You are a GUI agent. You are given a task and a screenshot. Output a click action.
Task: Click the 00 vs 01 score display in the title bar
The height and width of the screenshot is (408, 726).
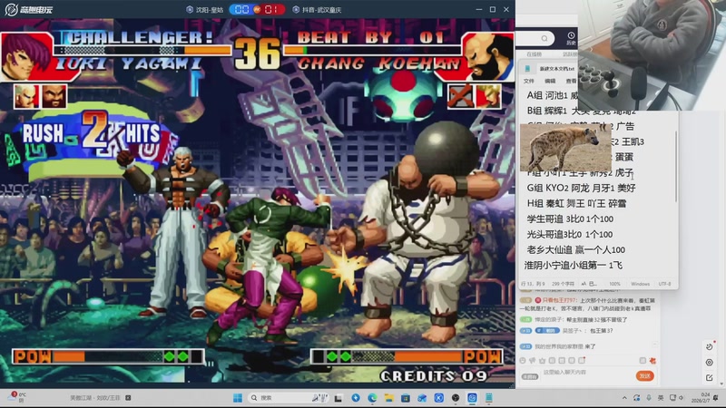[257, 9]
